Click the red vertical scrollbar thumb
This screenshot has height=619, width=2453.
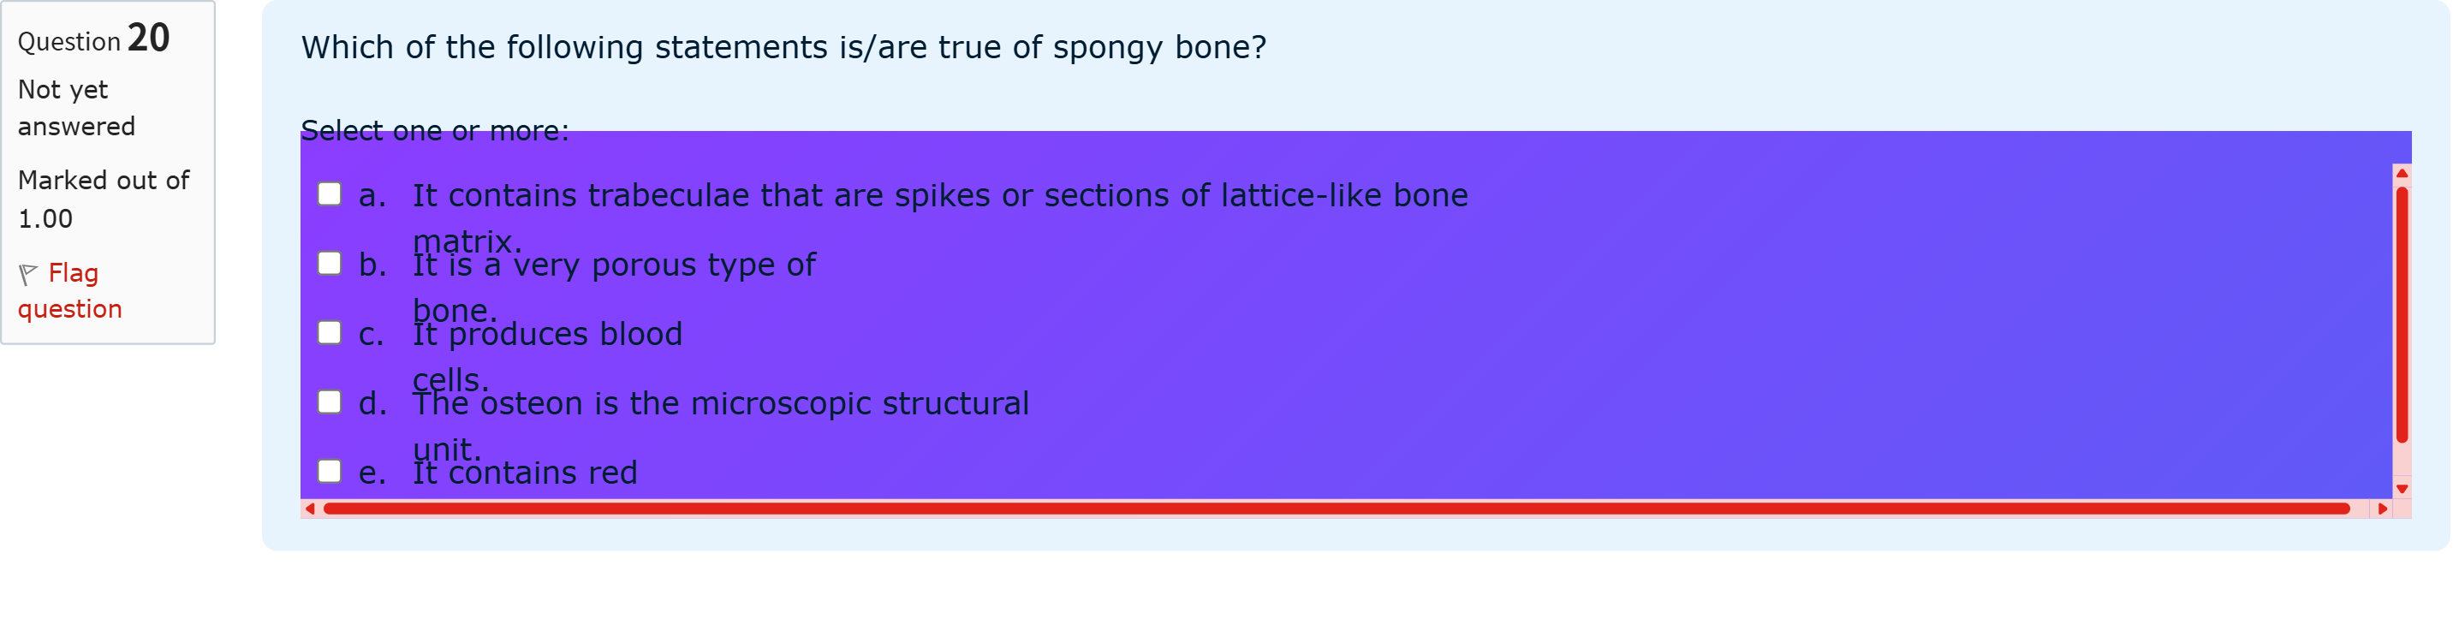point(2402,314)
